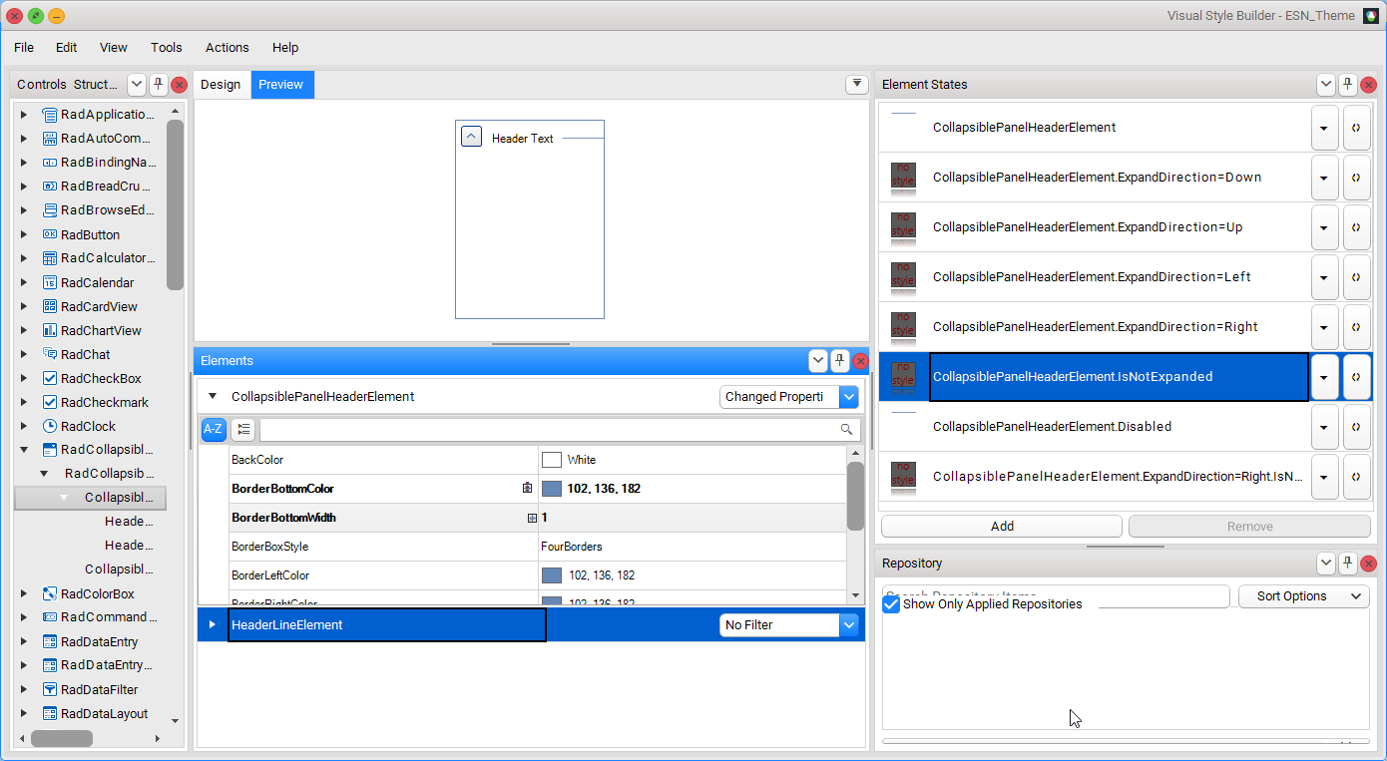Image resolution: width=1387 pixels, height=761 pixels.
Task: Switch property grid to categorized view
Action: click(243, 429)
